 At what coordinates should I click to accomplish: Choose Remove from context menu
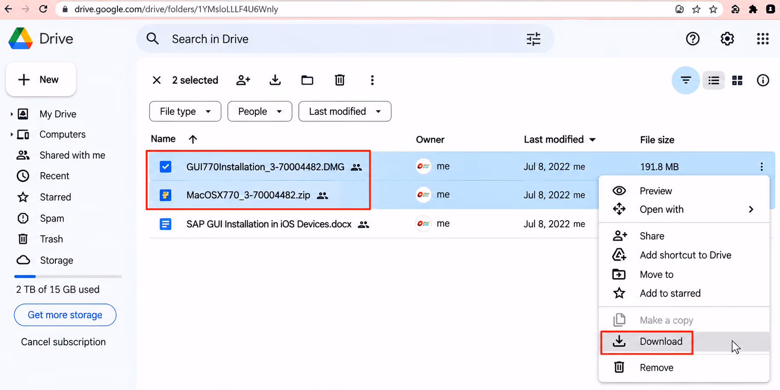[x=684, y=368]
